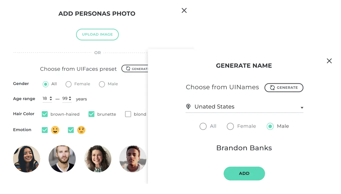The image size is (341, 194).
Task: Adjust the maximum age 99 stepper arrows
Action: pyautogui.click(x=70, y=99)
